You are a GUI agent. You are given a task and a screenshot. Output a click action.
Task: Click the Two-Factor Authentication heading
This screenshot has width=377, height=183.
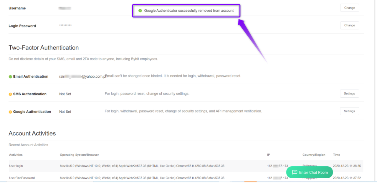coord(44,48)
